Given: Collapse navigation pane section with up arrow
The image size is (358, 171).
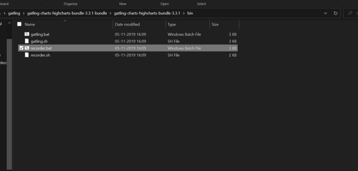Looking at the screenshot, I should (9, 23).
